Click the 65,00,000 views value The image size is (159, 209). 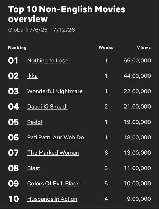137,61
